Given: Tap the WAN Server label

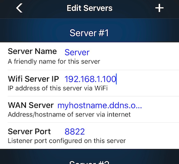Looking at the screenshot, I should pos(31,105).
